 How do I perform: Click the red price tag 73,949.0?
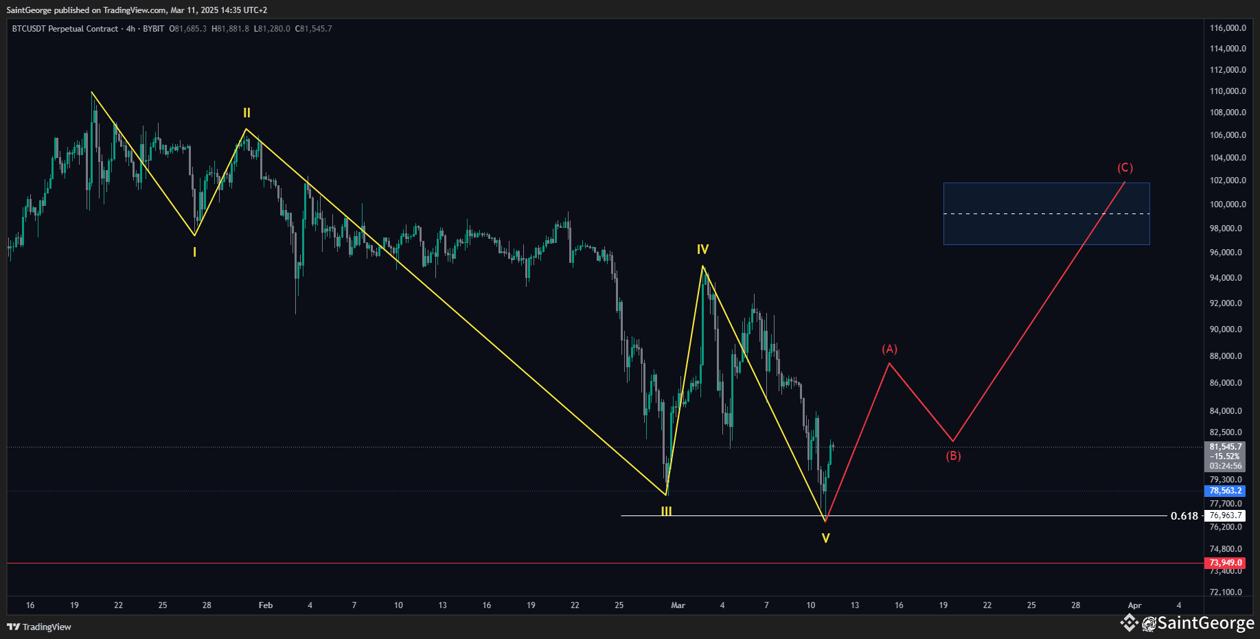pyautogui.click(x=1226, y=563)
